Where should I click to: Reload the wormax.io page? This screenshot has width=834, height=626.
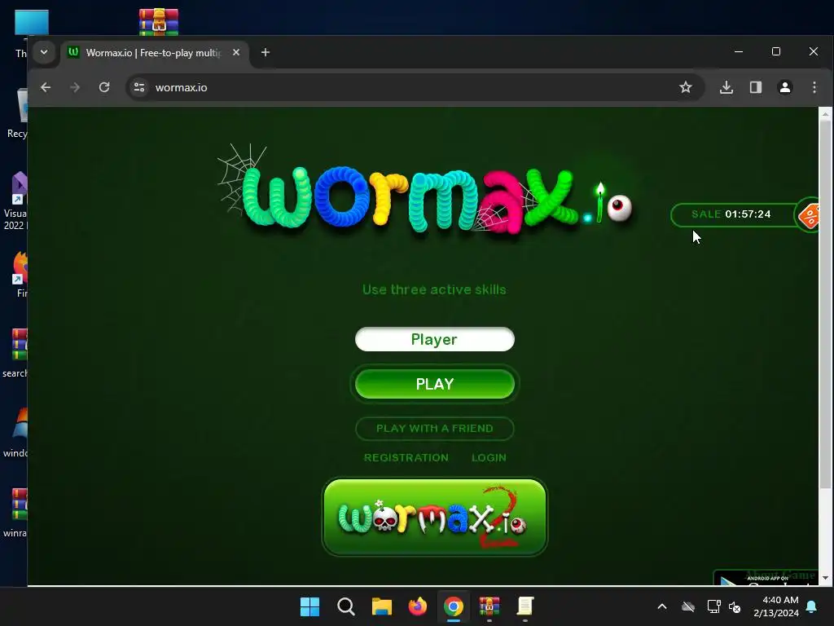pyautogui.click(x=104, y=87)
